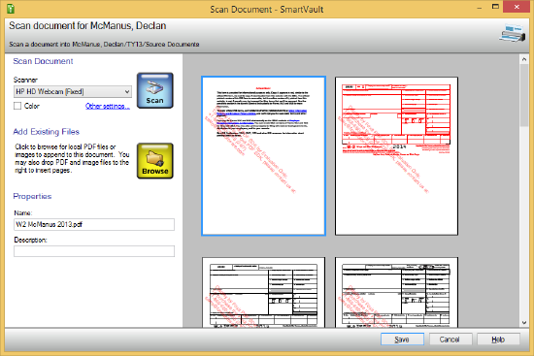Open the Other settings link
534x356 pixels.
[108, 106]
